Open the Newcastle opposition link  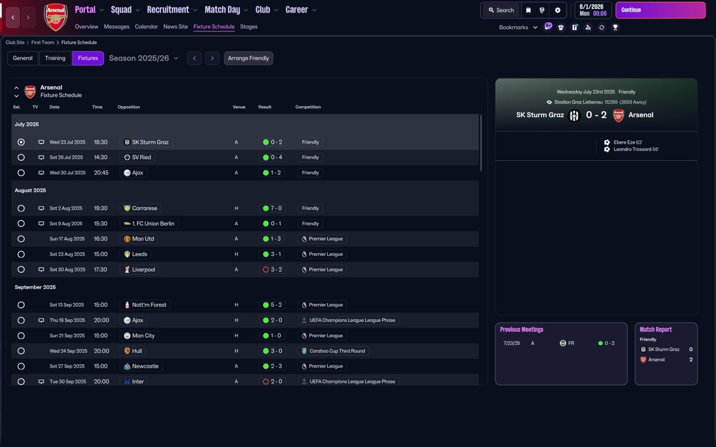pos(141,367)
